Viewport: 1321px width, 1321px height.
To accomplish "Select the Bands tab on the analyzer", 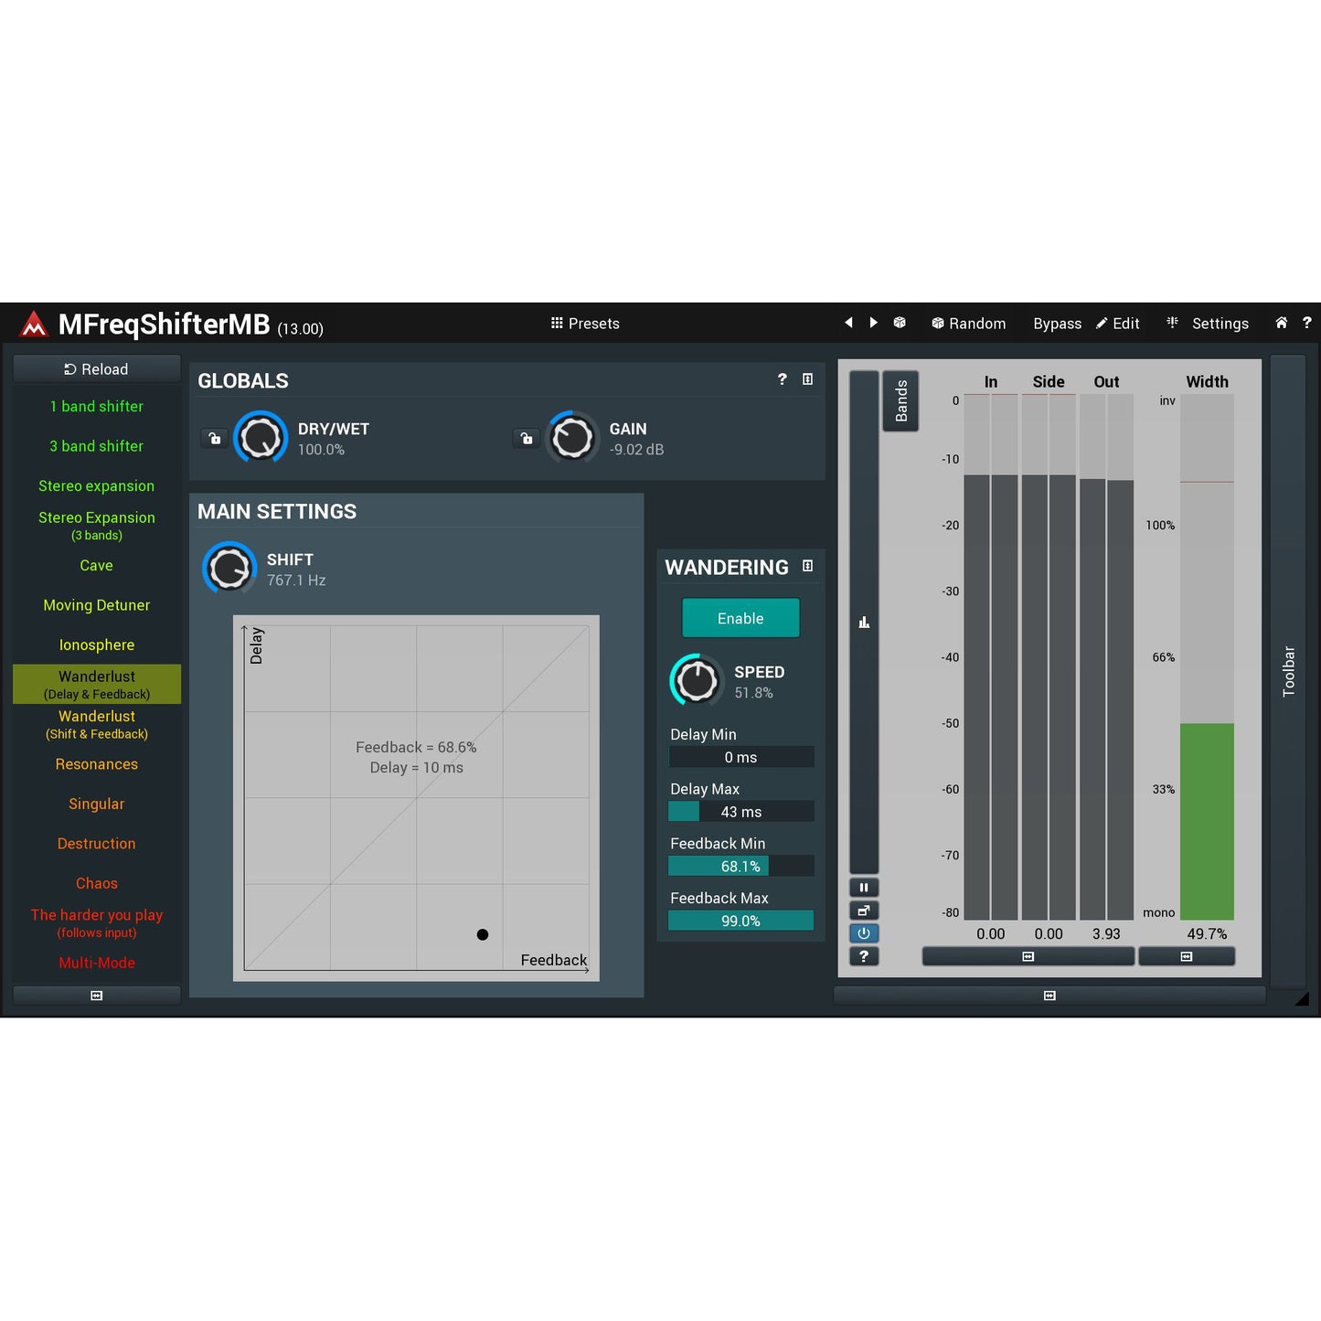I will point(900,399).
